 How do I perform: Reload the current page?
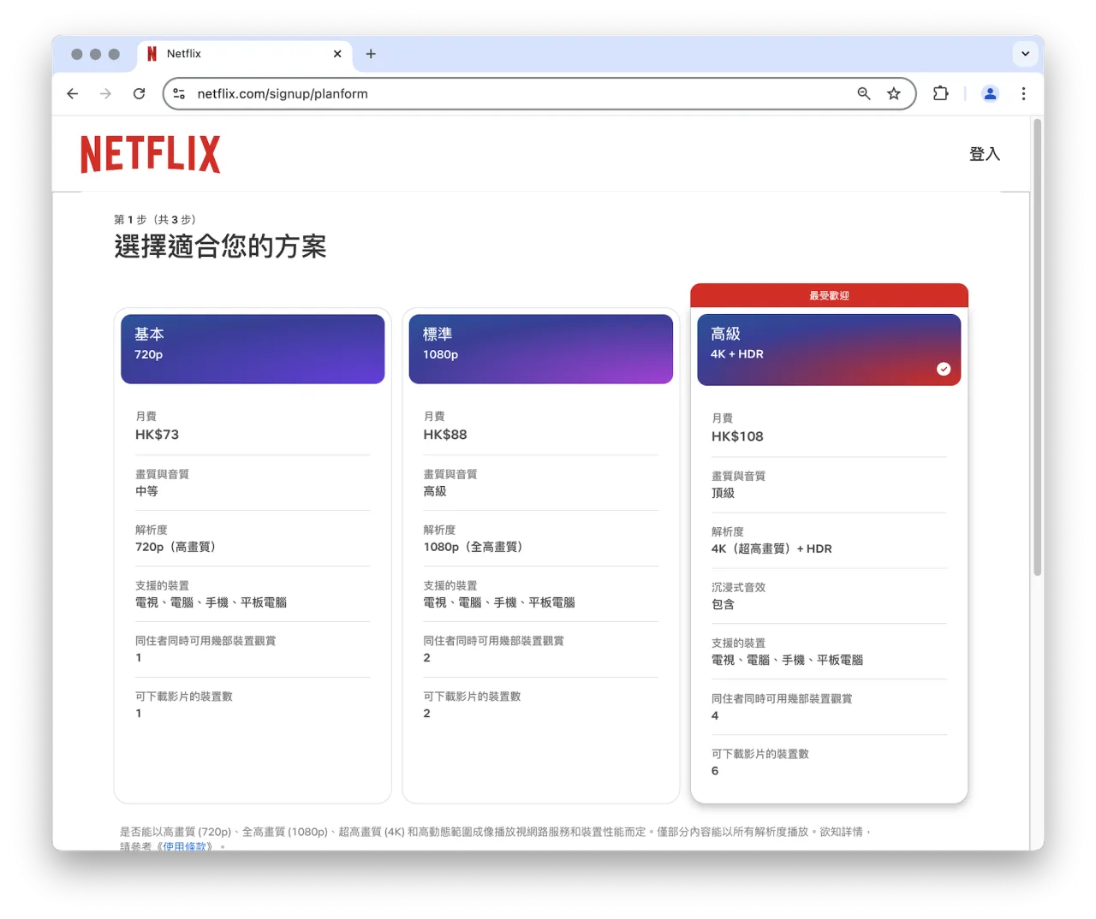[x=139, y=93]
